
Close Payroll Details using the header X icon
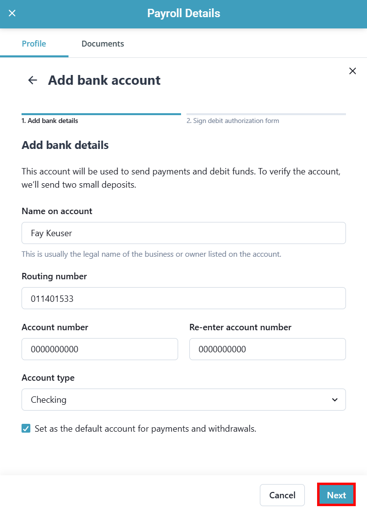point(12,13)
